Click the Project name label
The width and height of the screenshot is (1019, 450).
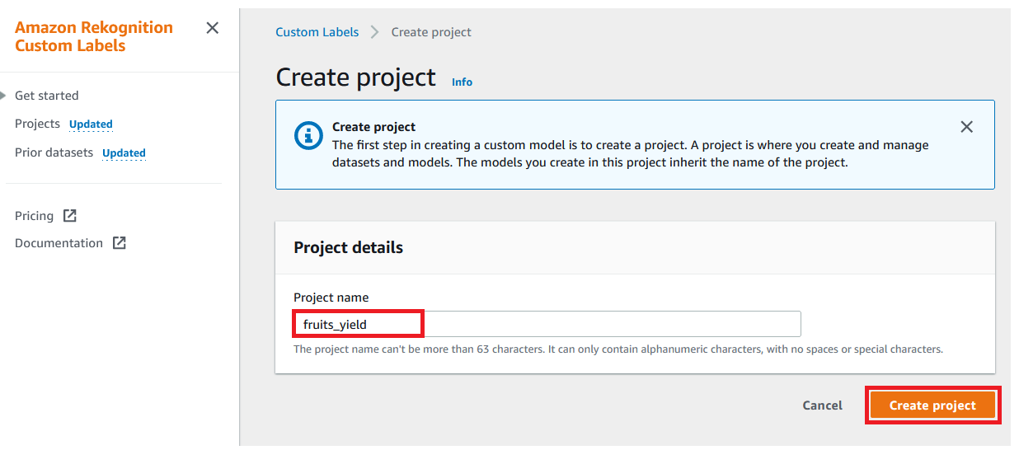(331, 298)
